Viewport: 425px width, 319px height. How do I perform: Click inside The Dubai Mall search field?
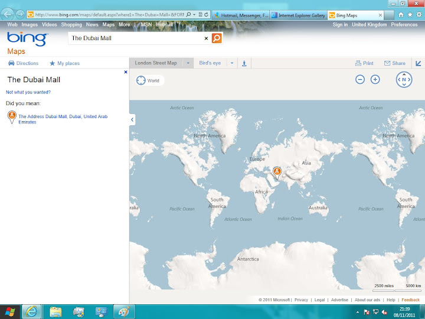pyautogui.click(x=136, y=38)
